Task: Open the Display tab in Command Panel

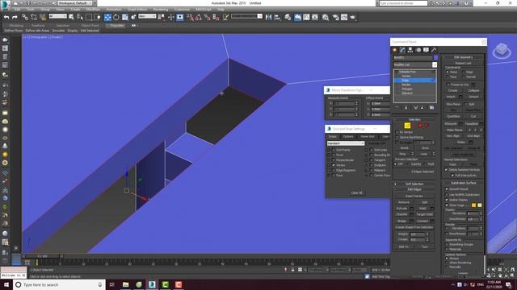Action: (426, 50)
